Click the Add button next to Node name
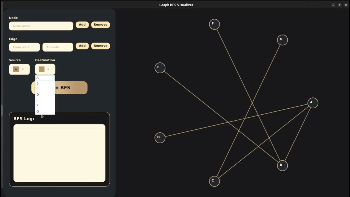The width and height of the screenshot is (350, 197). [x=82, y=25]
